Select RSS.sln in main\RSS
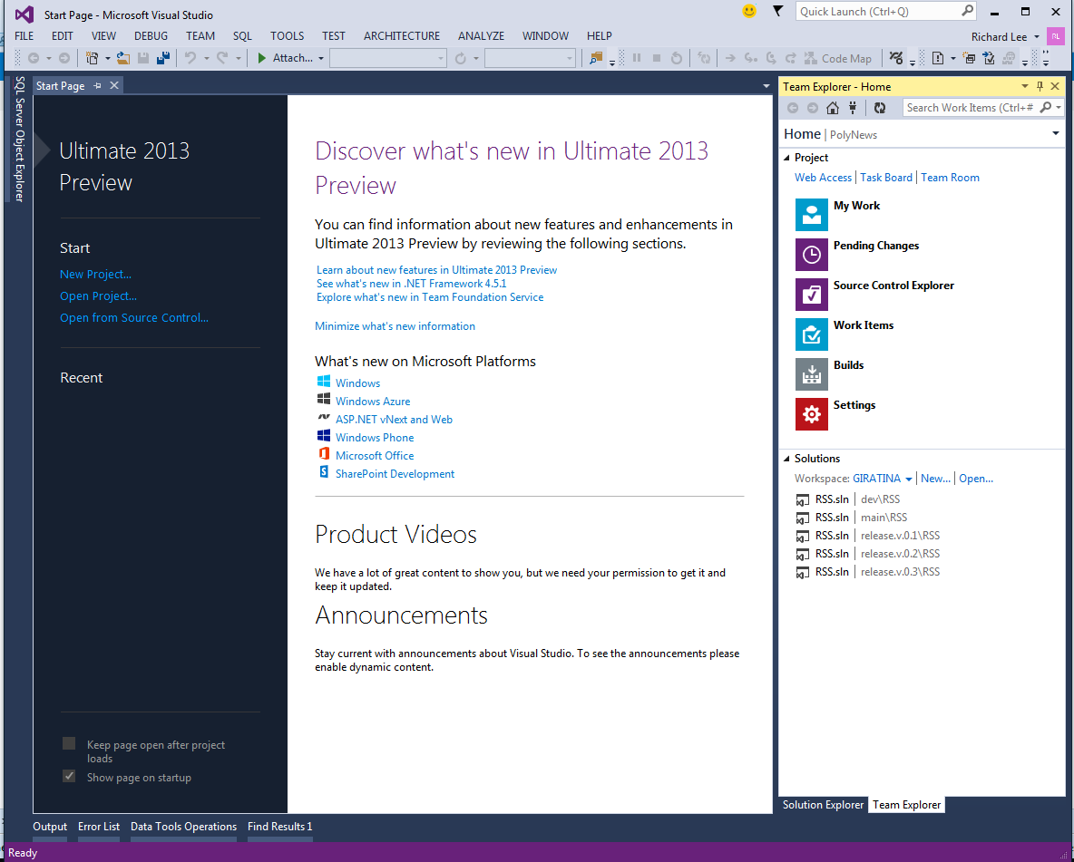1074x862 pixels. [x=852, y=517]
